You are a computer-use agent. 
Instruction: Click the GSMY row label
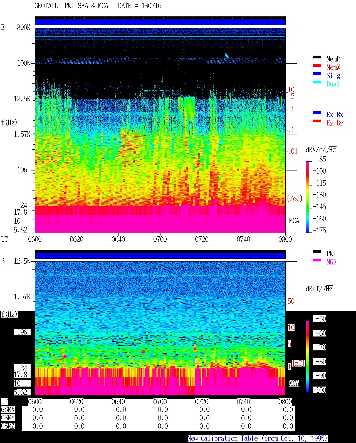[8, 418]
